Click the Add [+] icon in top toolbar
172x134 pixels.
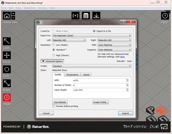click(x=75, y=15)
